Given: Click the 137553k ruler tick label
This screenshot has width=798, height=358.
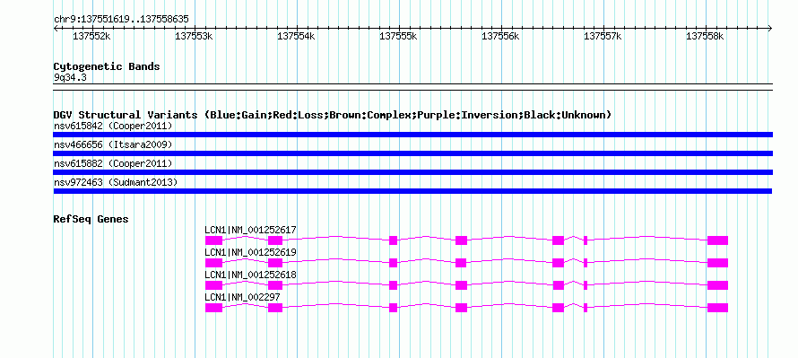Looking at the screenshot, I should click(194, 37).
